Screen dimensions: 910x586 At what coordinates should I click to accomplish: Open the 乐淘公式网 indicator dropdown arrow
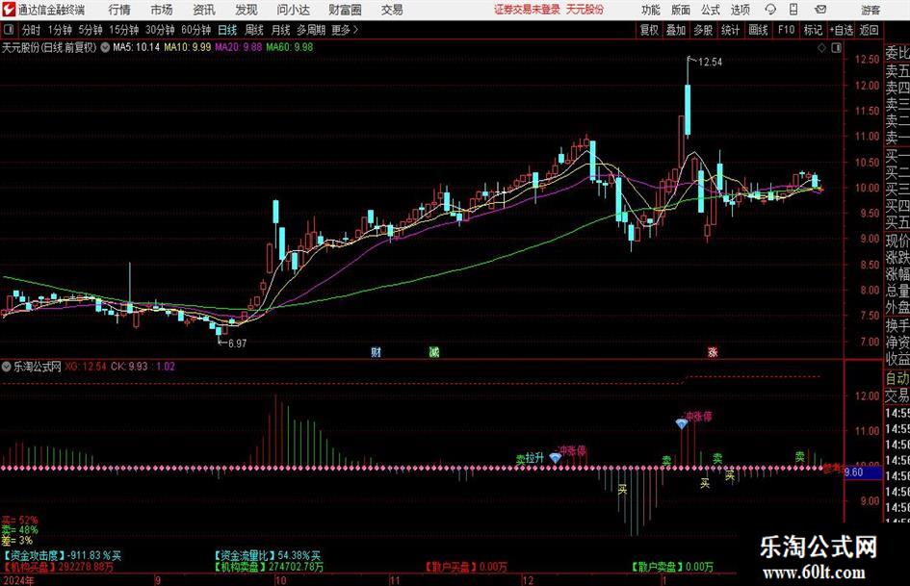click(x=7, y=367)
